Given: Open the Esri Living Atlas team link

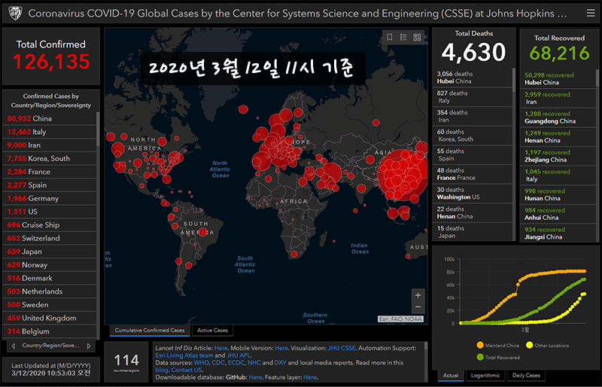Looking at the screenshot, I should pos(184,355).
